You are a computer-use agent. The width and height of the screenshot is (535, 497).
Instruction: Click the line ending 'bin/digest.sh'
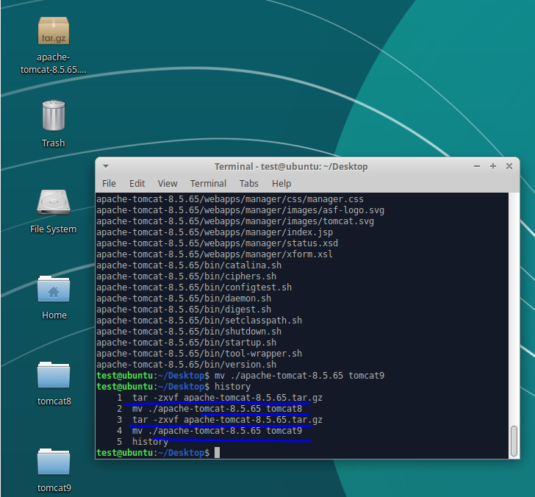[184, 310]
